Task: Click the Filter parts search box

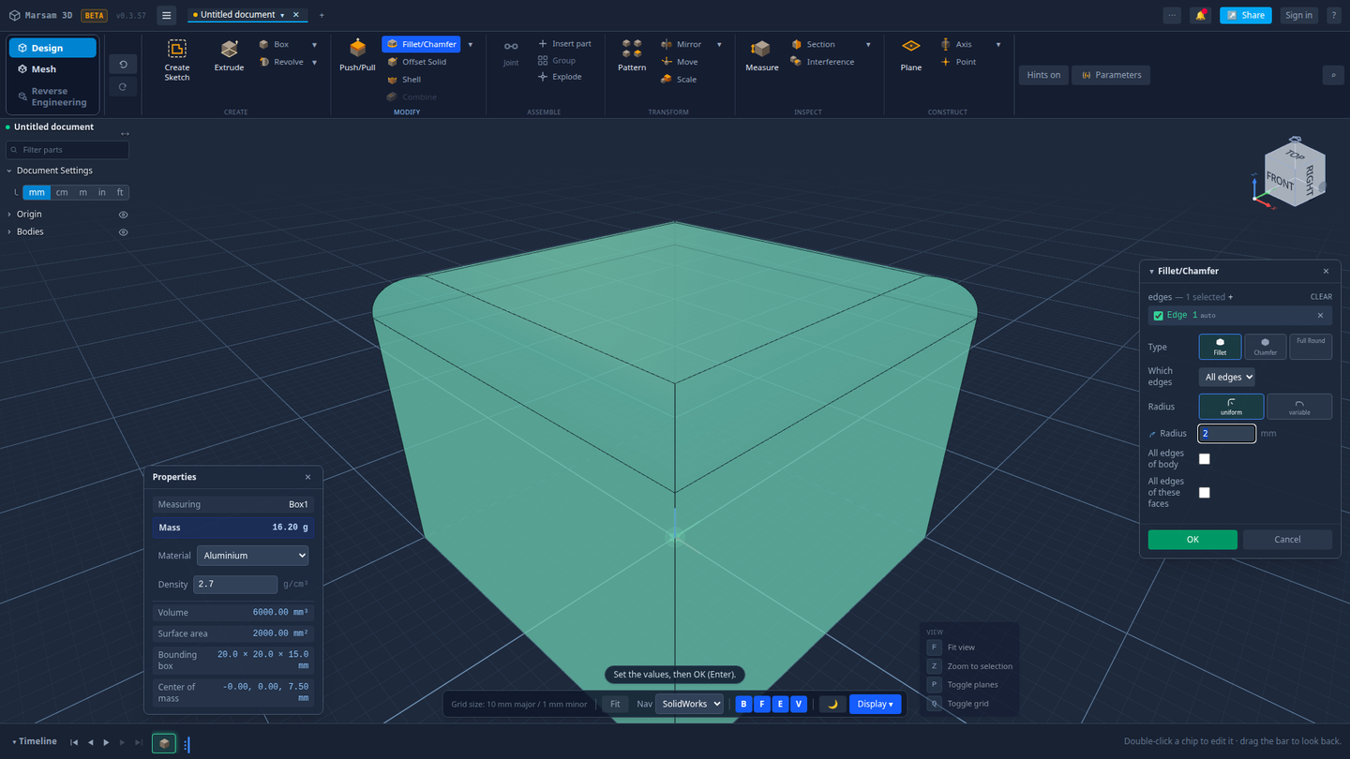Action: 67,150
